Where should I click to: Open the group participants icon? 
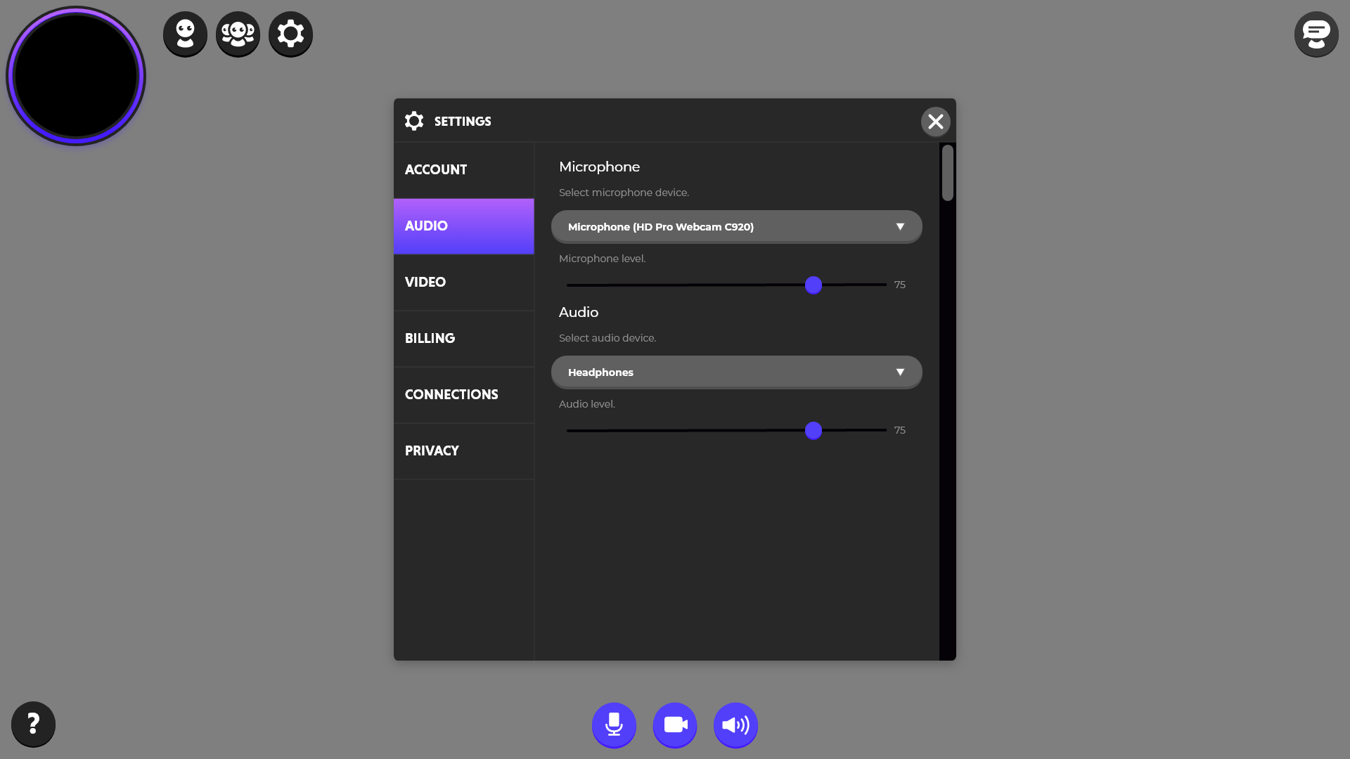click(x=238, y=34)
